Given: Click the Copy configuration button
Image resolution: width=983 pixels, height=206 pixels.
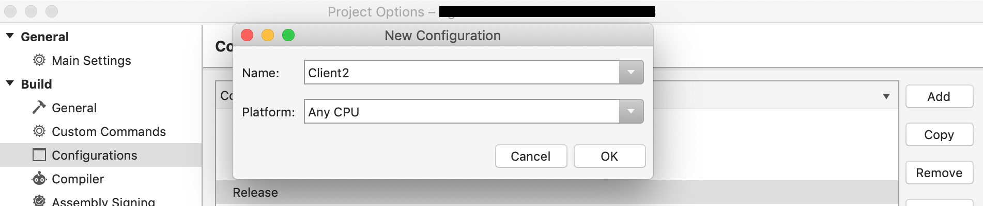Looking at the screenshot, I should (x=939, y=135).
